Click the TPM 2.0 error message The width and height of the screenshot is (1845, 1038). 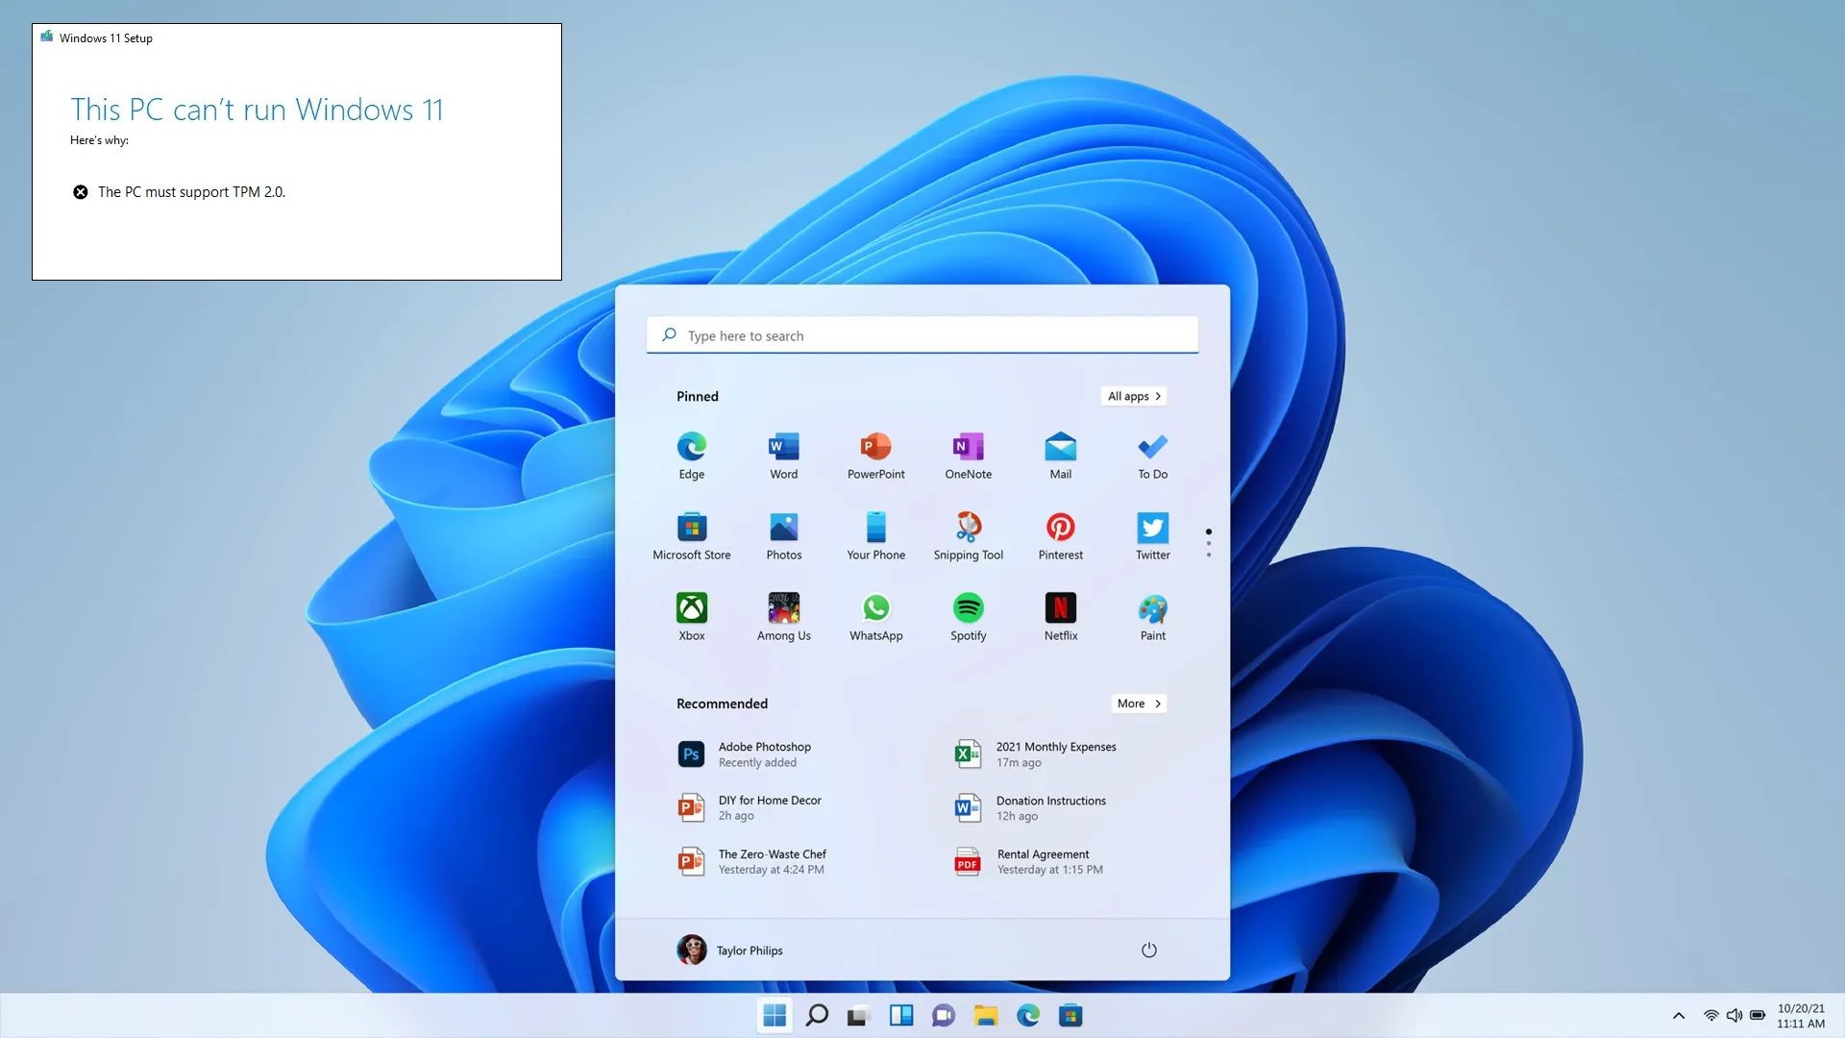(191, 192)
